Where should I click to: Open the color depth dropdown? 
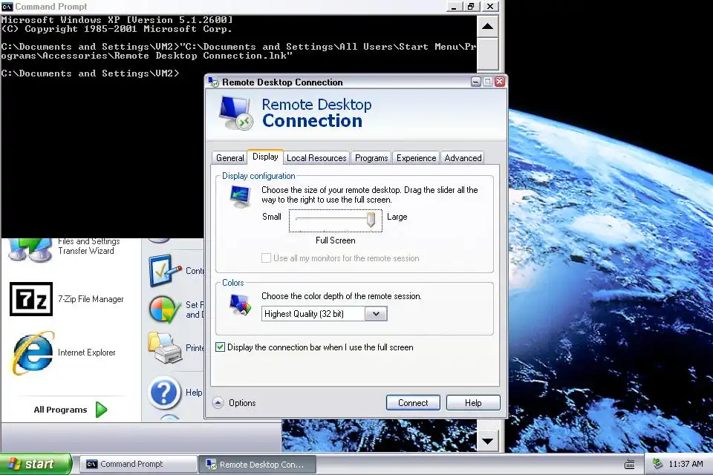(x=376, y=314)
